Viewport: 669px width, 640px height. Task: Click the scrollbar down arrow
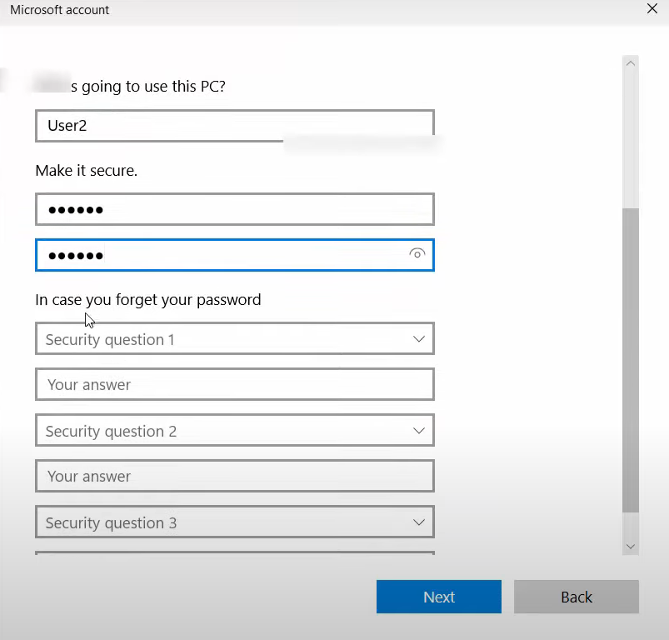pyautogui.click(x=631, y=546)
